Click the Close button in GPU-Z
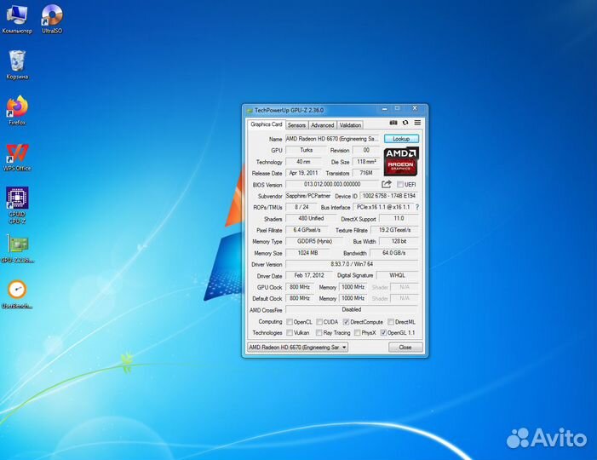 (x=405, y=348)
